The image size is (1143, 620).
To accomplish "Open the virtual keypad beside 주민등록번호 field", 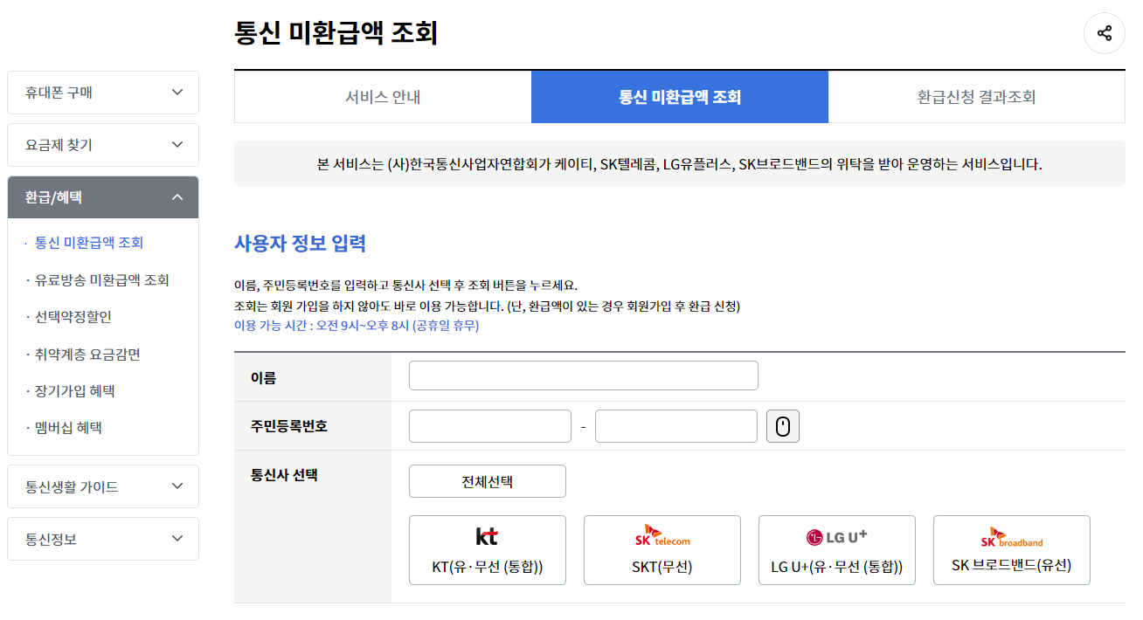I will point(782,425).
